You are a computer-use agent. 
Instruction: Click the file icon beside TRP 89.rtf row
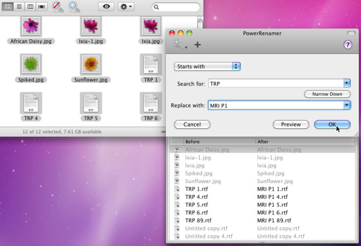(x=177, y=220)
